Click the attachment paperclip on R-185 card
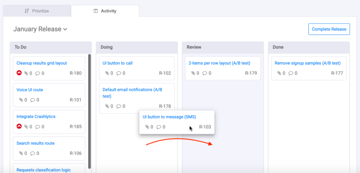 [x=26, y=126]
